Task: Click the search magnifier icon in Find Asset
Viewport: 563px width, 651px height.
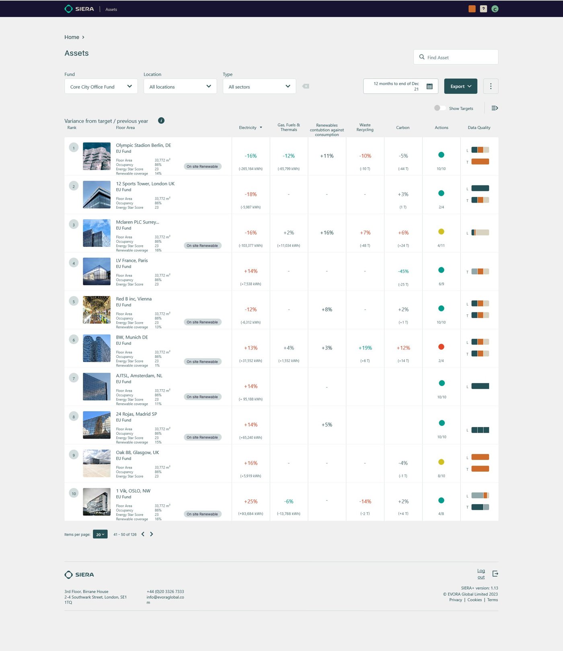Action: (422, 57)
